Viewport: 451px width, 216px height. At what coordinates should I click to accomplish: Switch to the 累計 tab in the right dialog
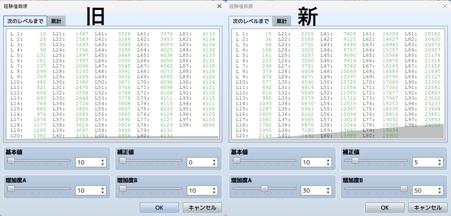point(282,21)
